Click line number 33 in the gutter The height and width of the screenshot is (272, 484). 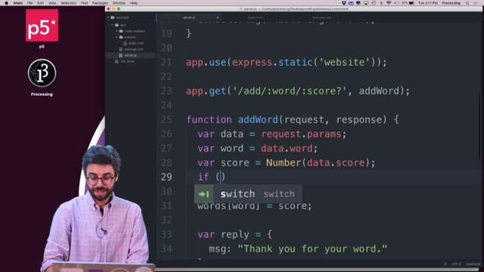(x=166, y=235)
